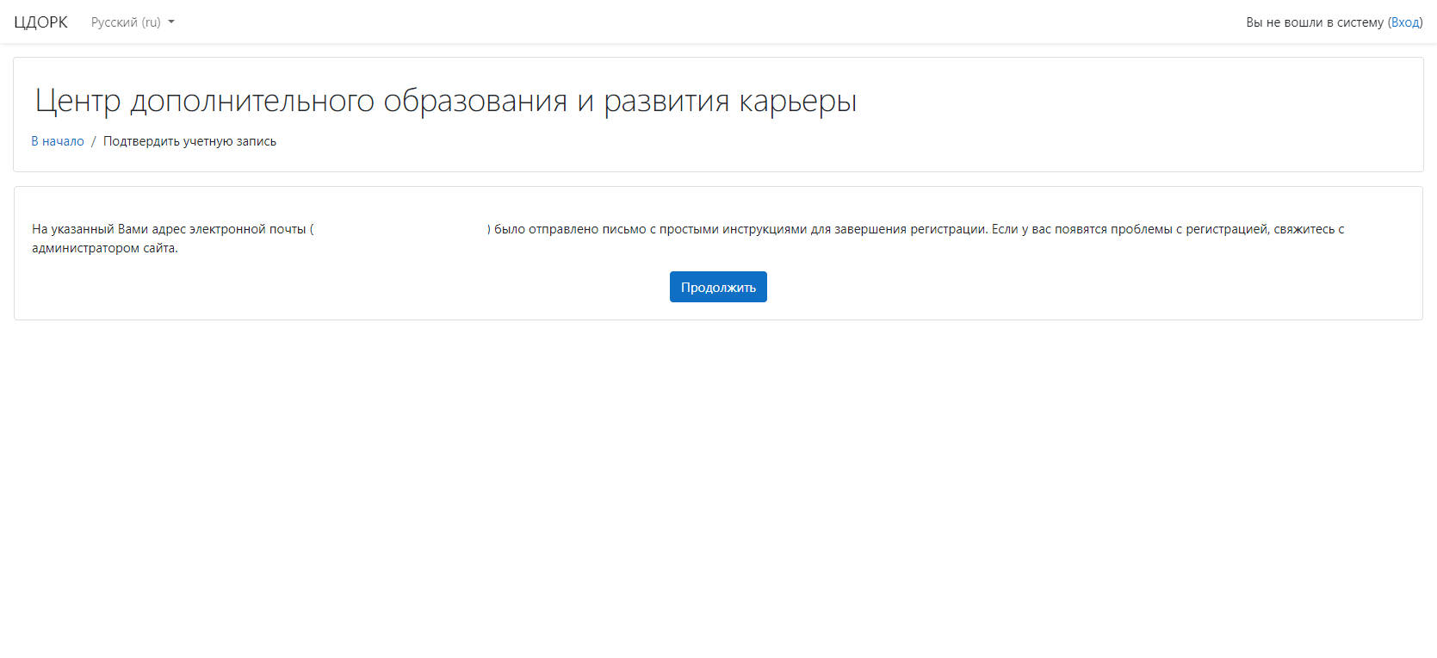
Task: Click the text Вы не вошли в систему
Action: tap(1315, 22)
